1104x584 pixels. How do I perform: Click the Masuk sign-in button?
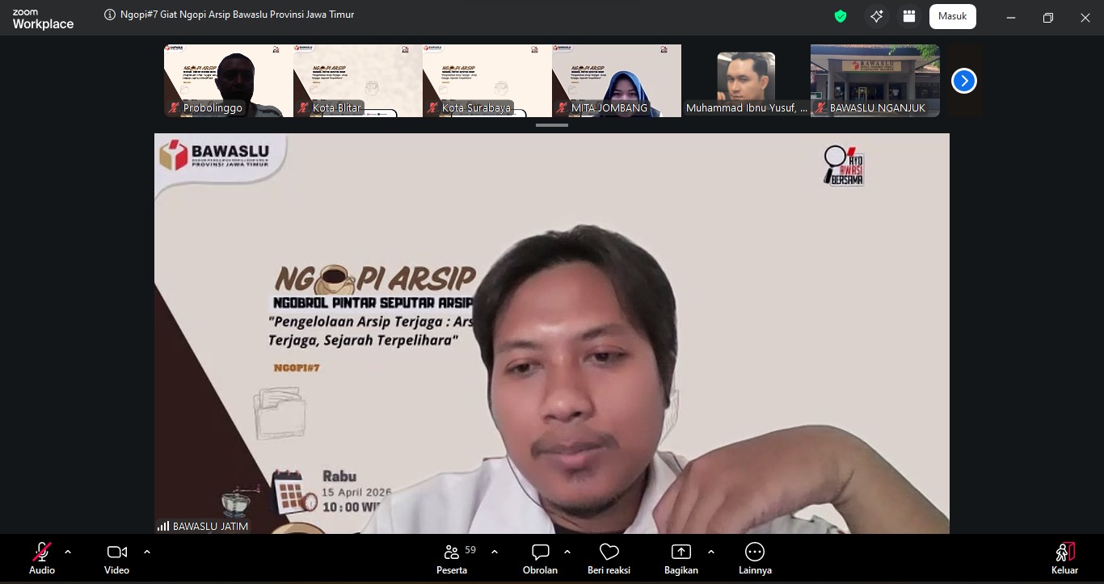tap(953, 16)
